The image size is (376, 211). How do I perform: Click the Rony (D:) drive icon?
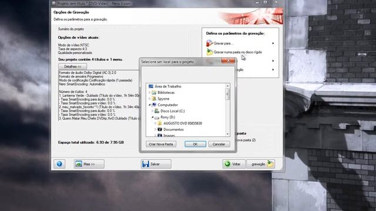[x=157, y=117]
